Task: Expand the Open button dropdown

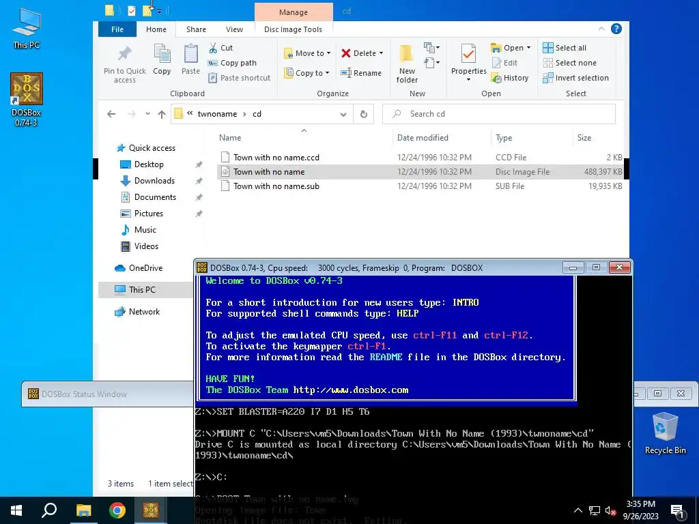Action: coord(529,48)
